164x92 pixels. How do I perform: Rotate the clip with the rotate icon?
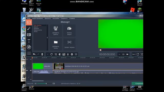[x=52, y=54]
